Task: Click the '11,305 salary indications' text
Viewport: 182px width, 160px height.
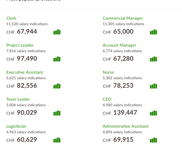Action: (x=123, y=24)
